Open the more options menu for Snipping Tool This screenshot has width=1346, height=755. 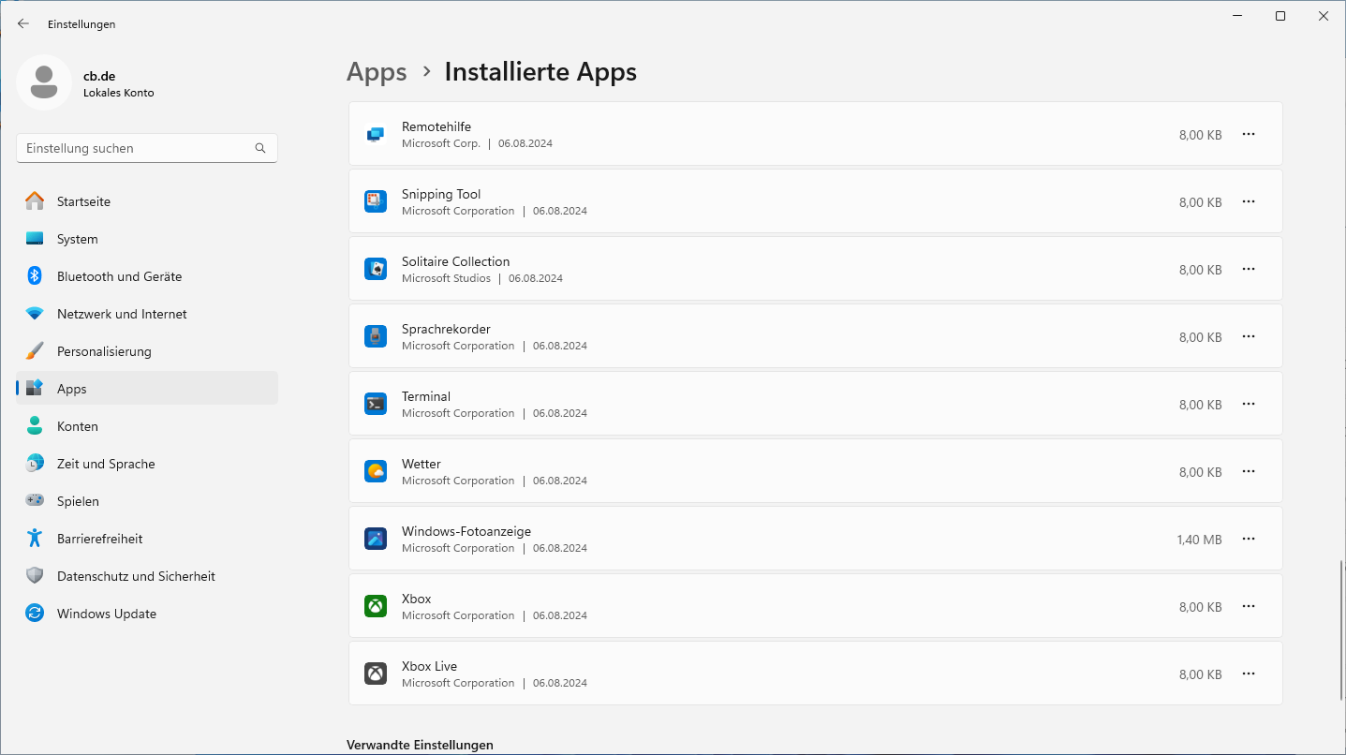[1249, 201]
